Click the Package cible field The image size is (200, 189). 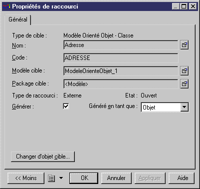coord(121,84)
